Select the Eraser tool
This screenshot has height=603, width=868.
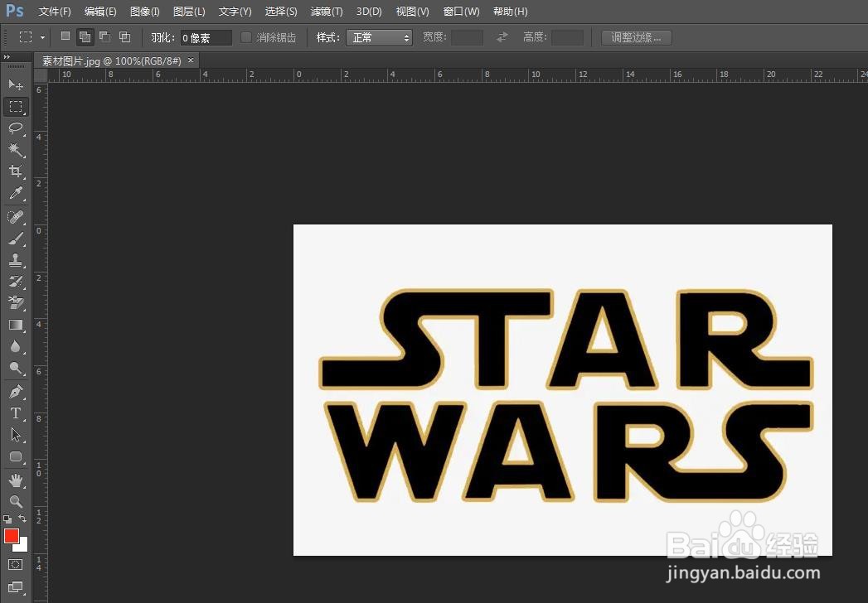16,302
